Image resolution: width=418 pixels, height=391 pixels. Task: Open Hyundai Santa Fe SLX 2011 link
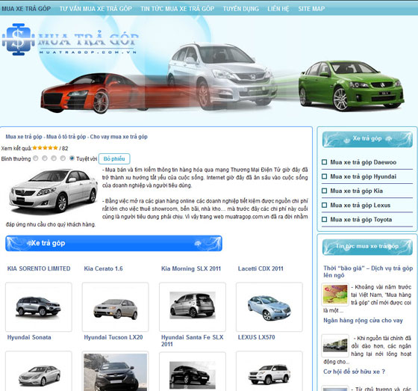(193, 341)
